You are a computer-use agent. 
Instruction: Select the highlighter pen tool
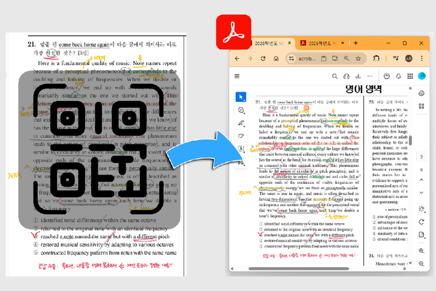click(x=241, y=123)
